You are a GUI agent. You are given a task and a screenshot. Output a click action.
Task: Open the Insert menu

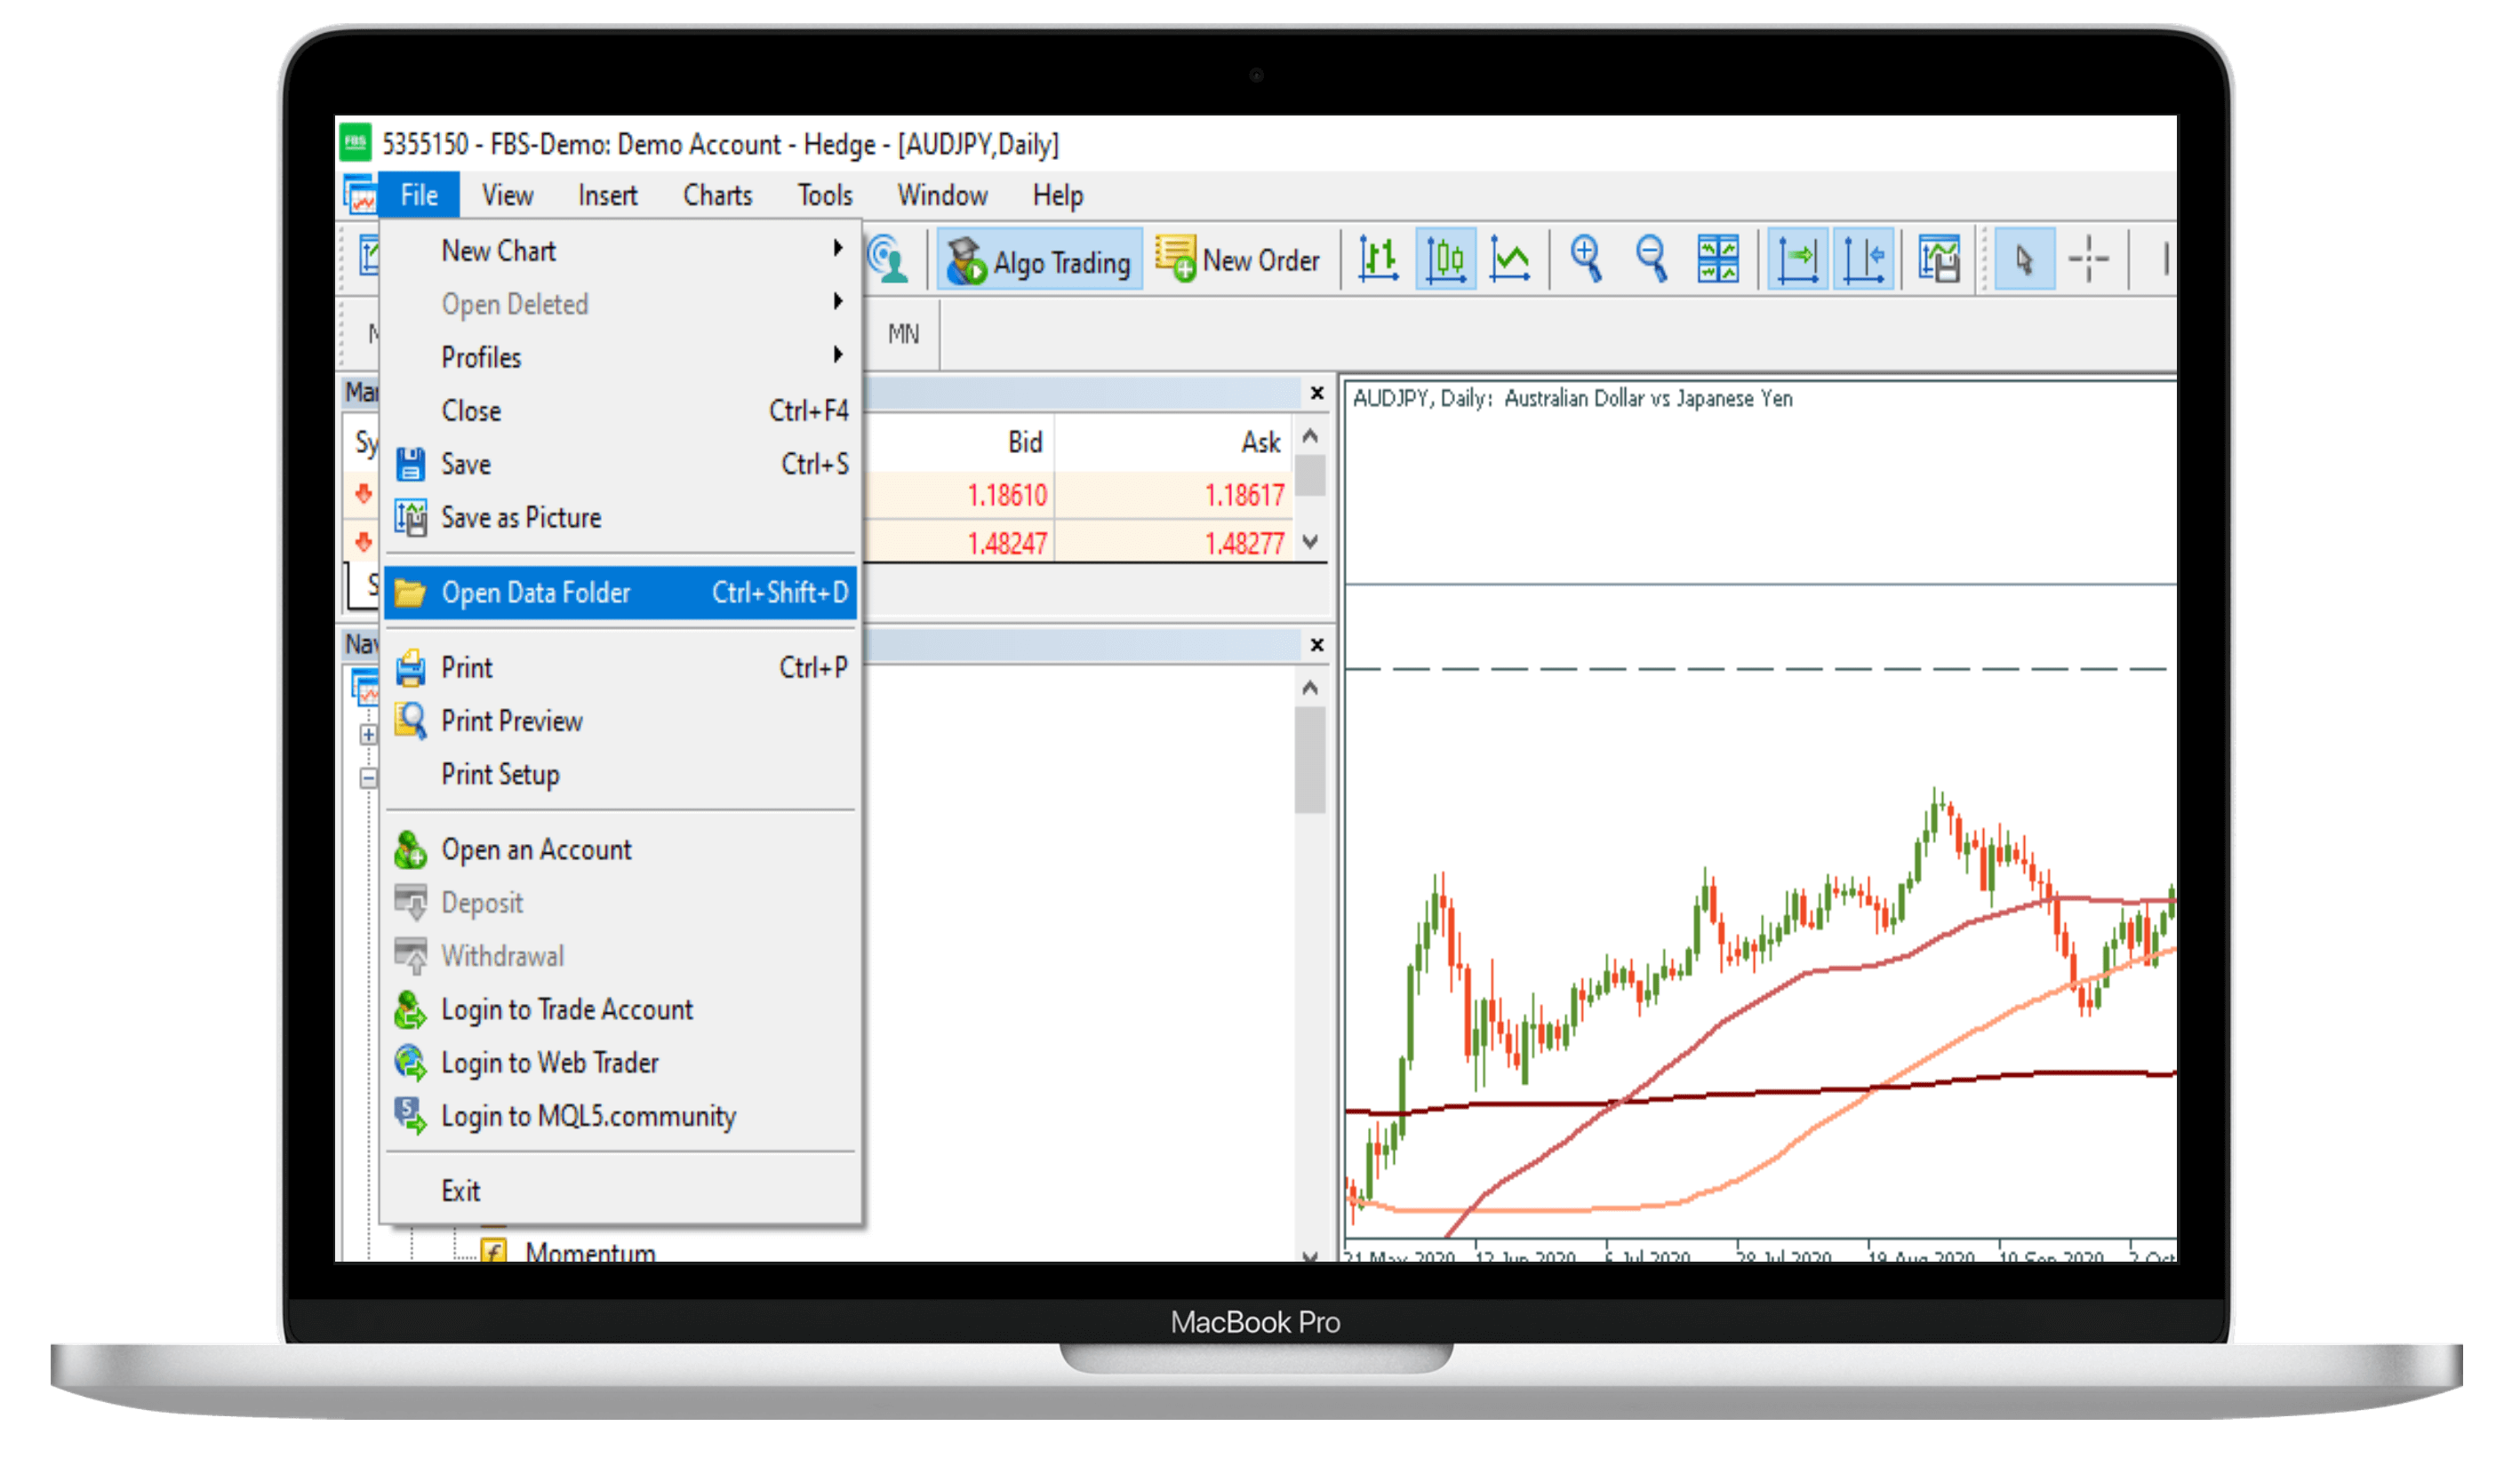[607, 195]
